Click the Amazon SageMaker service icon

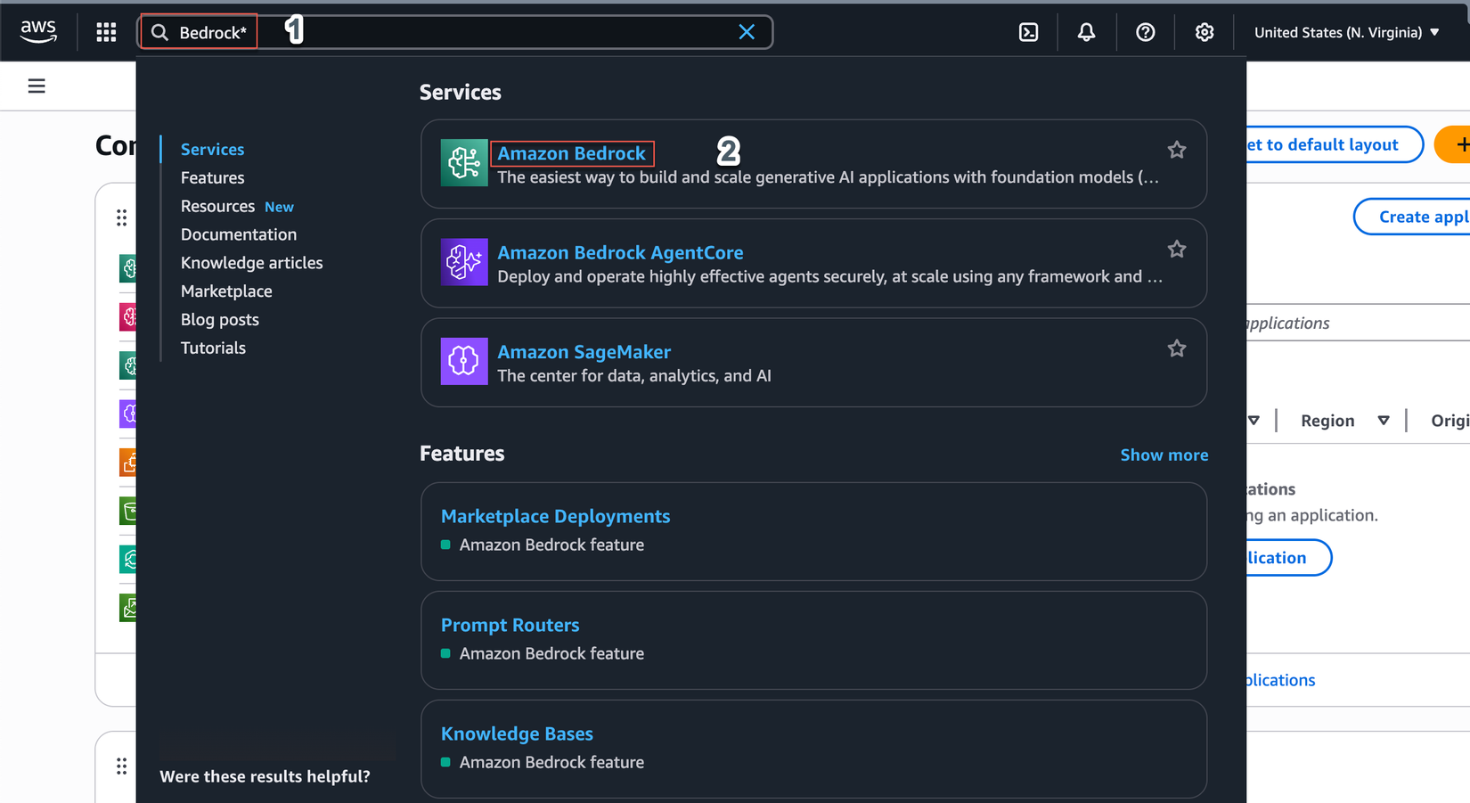(x=464, y=361)
